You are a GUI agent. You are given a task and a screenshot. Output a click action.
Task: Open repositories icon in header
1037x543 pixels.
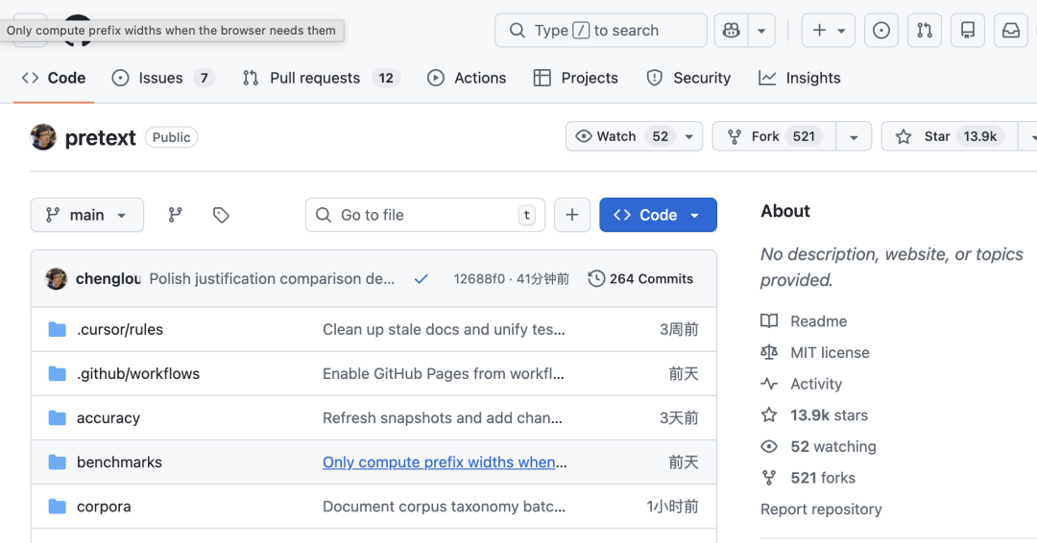click(x=968, y=31)
